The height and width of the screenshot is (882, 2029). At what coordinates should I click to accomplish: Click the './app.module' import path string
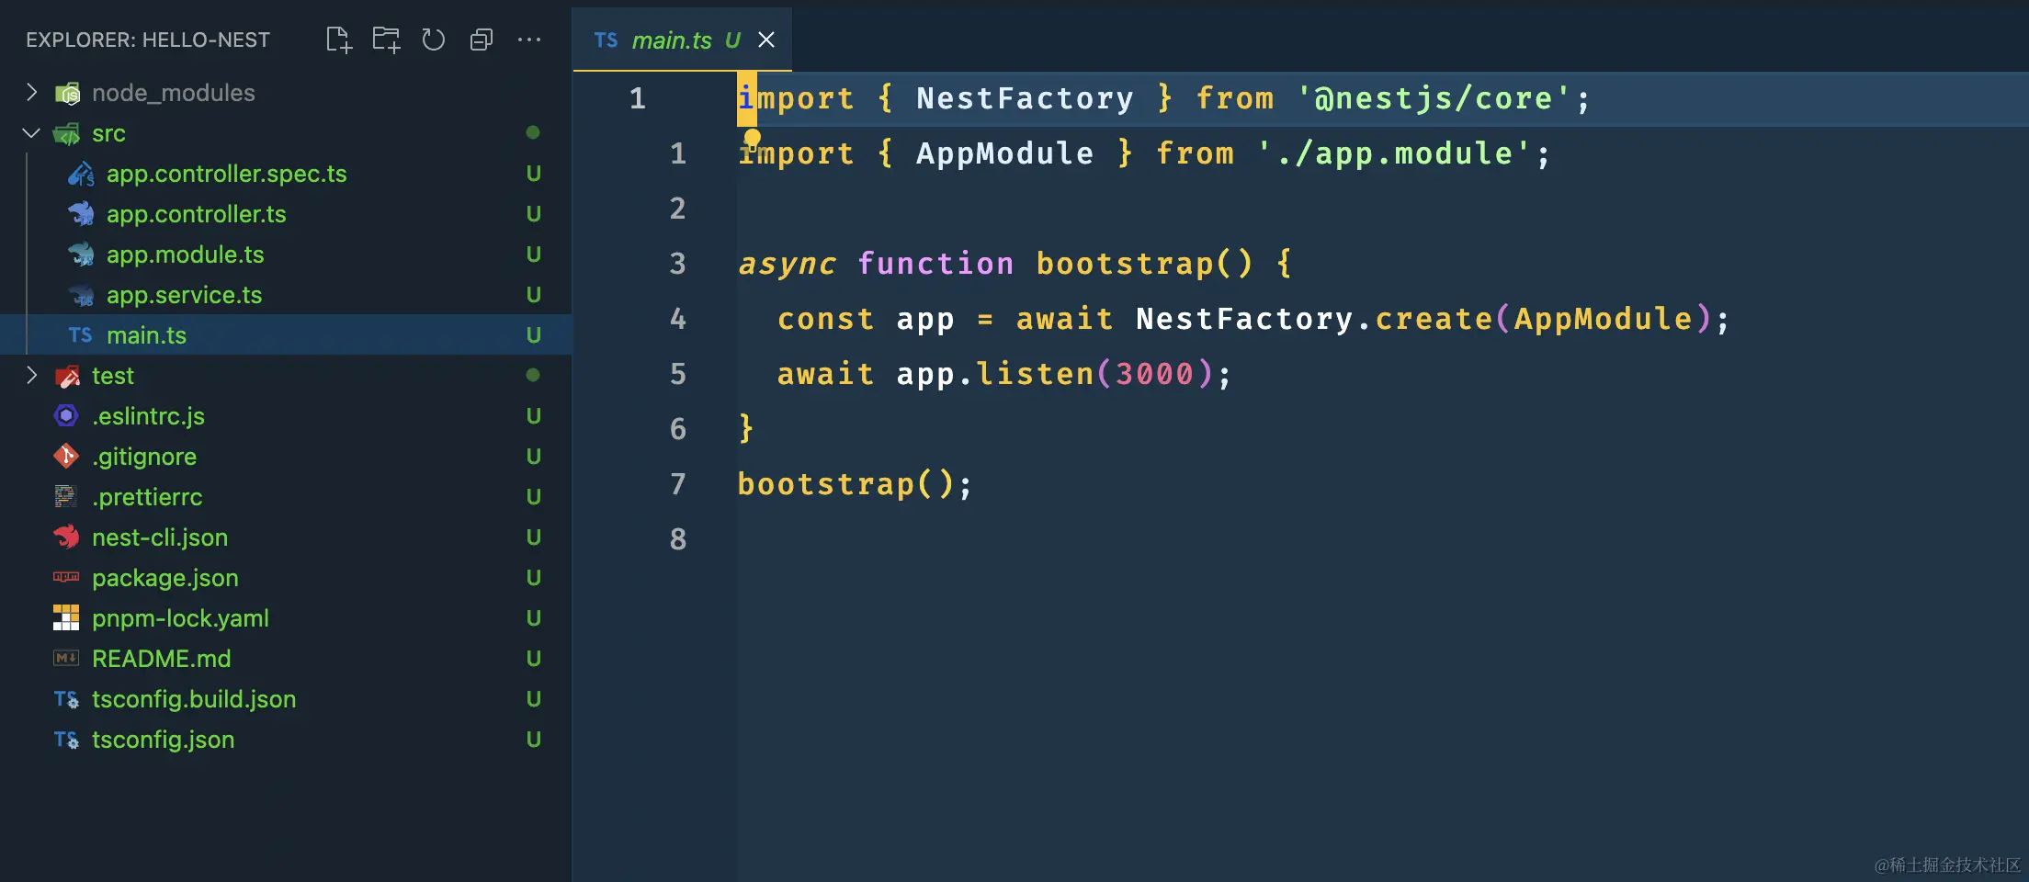[1393, 153]
